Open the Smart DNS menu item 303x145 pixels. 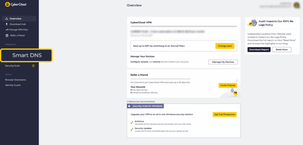(x=27, y=55)
